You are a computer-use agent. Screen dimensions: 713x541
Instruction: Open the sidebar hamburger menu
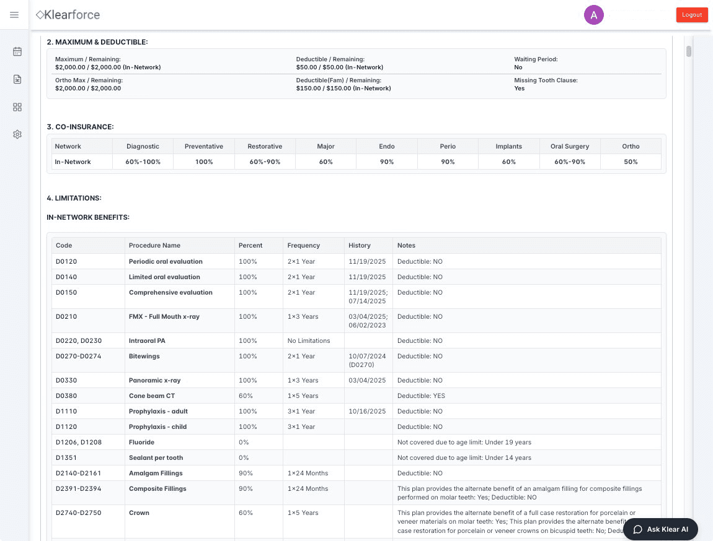tap(15, 15)
